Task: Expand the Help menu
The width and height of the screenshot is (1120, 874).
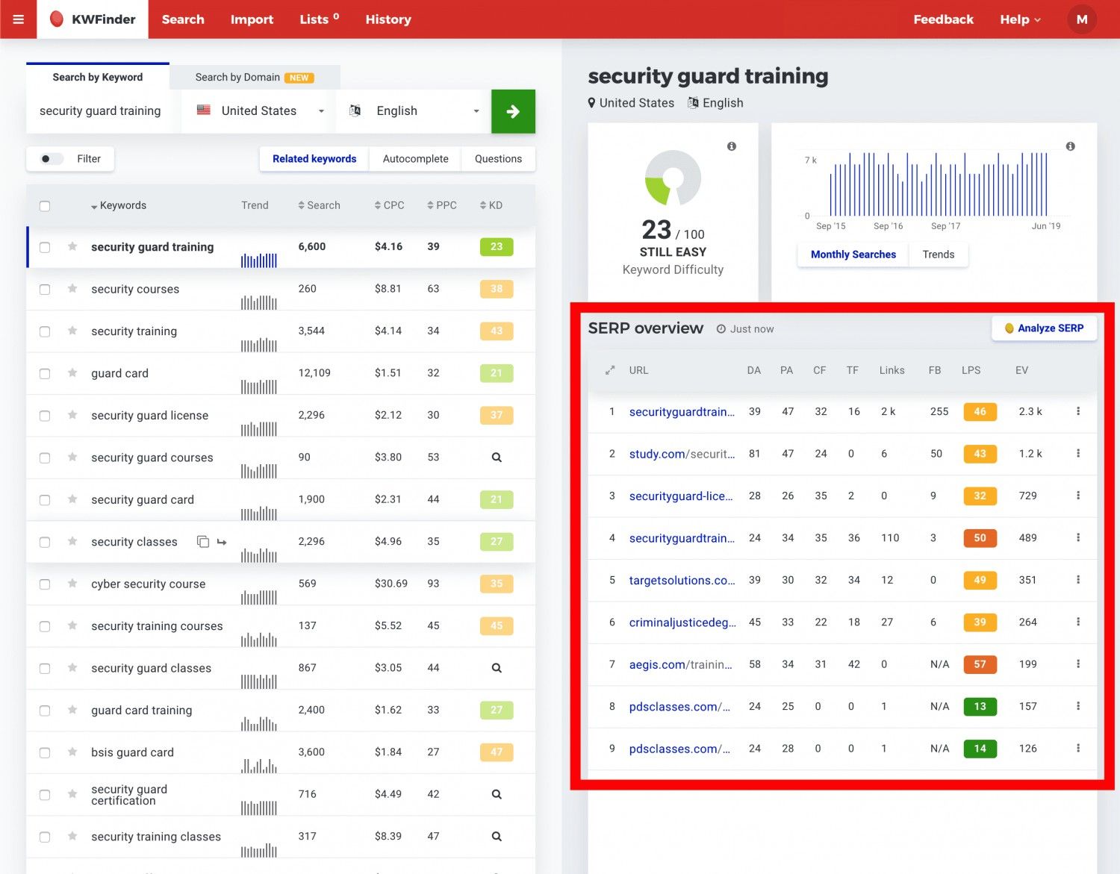Action: pyautogui.click(x=1019, y=19)
